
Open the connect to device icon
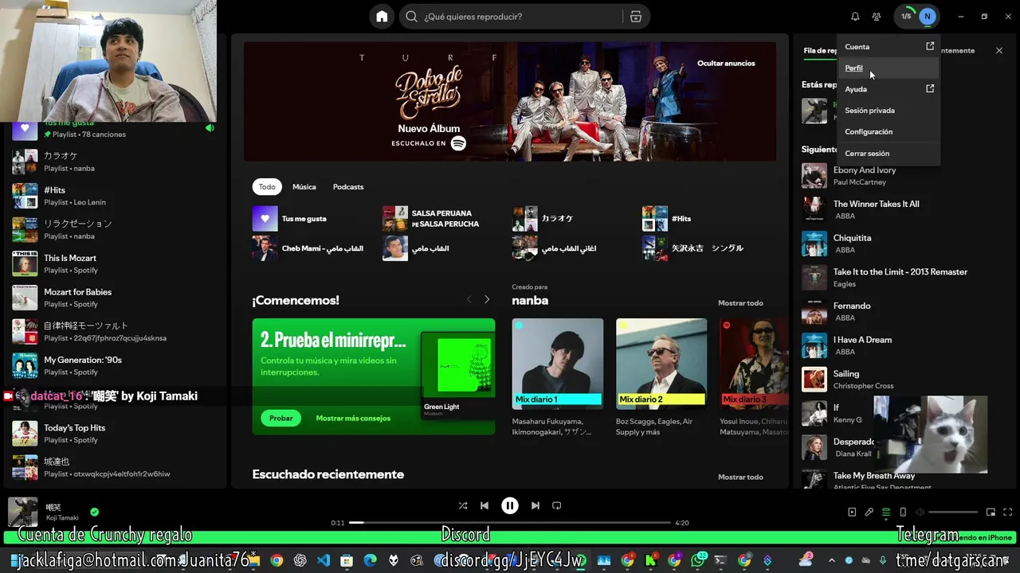[x=903, y=513]
